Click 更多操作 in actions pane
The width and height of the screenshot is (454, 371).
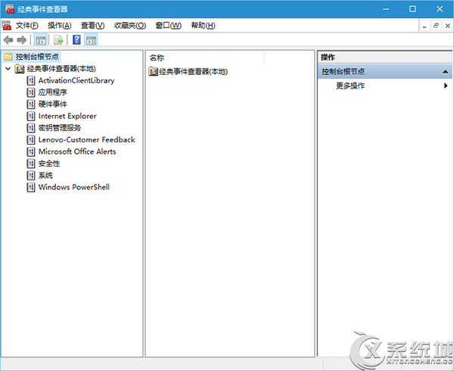[350, 86]
